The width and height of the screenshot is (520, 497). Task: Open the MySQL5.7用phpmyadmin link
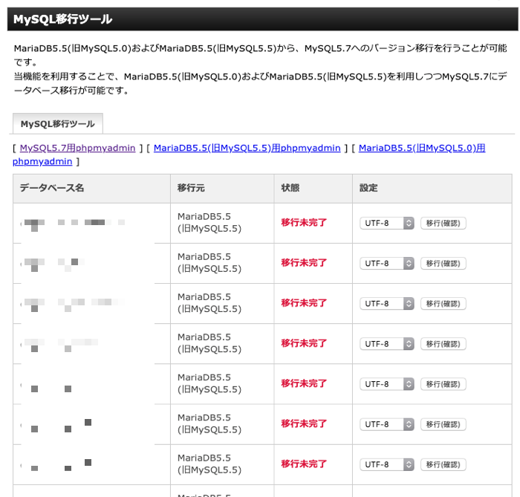tap(77, 148)
